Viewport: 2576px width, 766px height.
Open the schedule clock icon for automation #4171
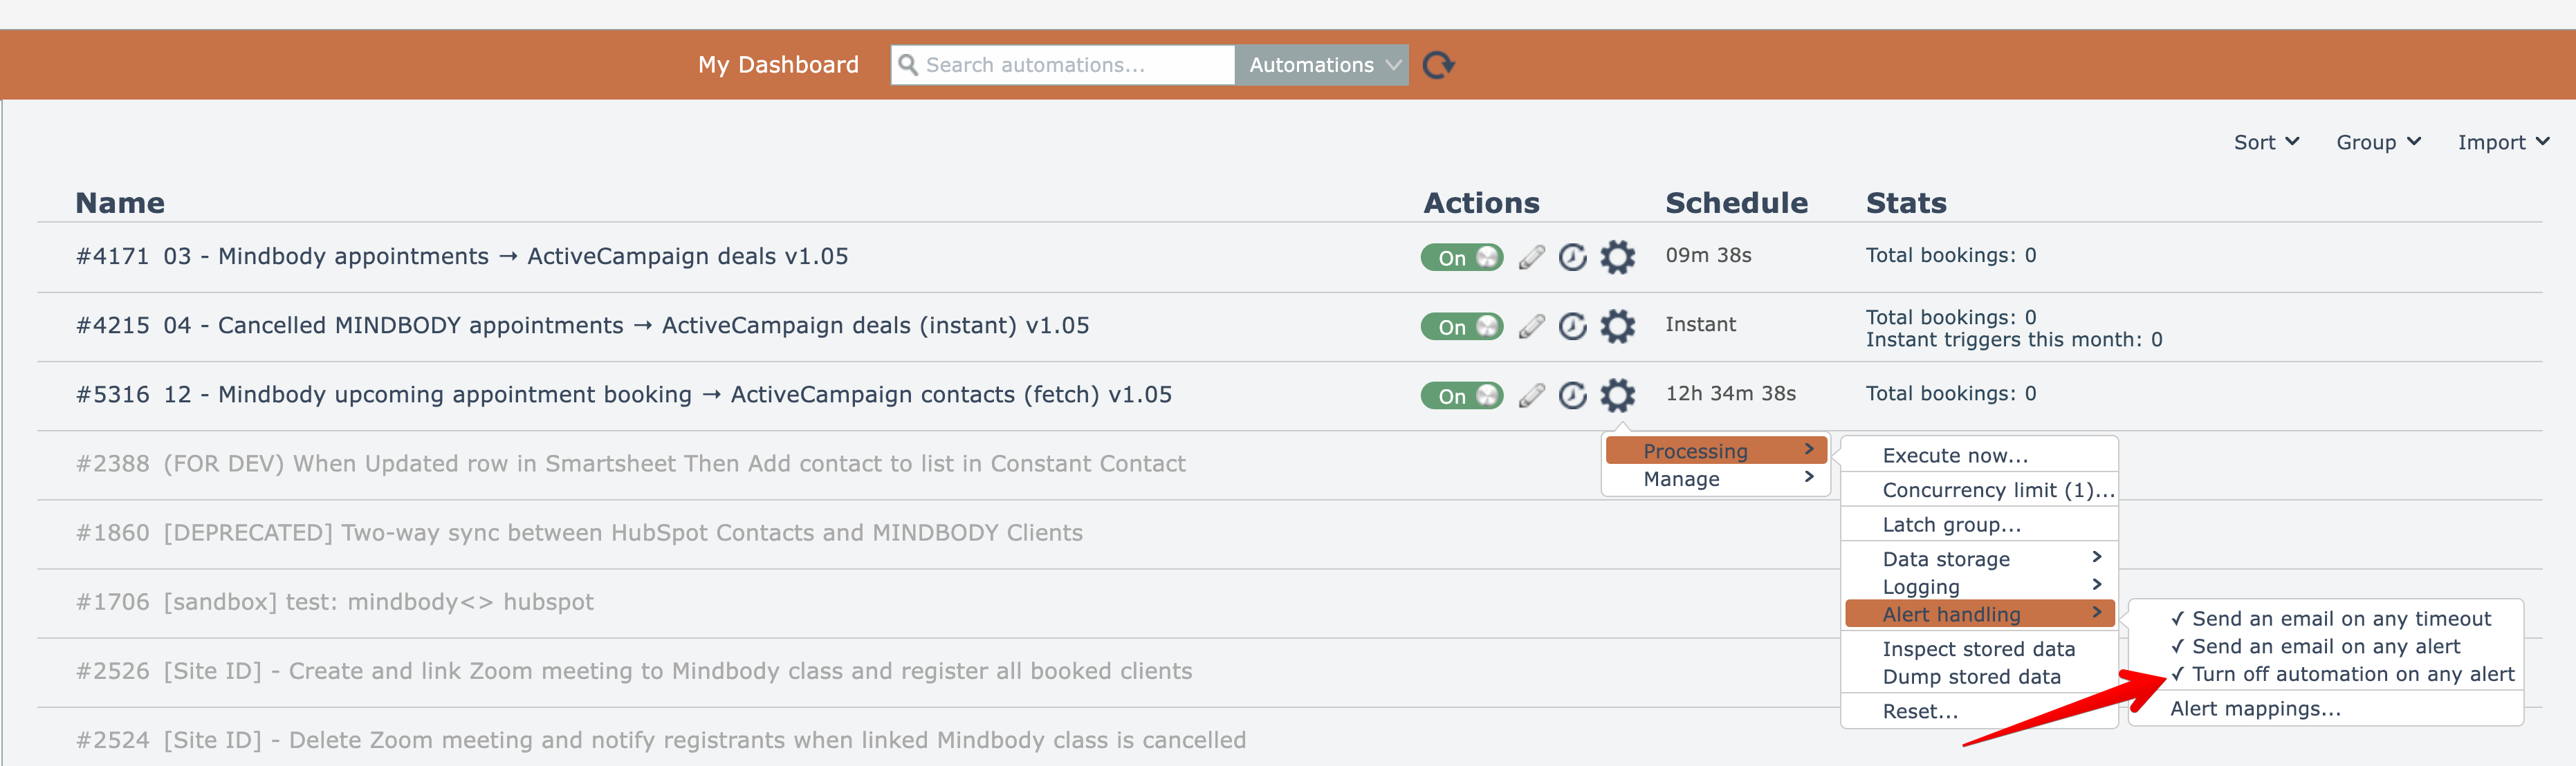click(x=1573, y=257)
